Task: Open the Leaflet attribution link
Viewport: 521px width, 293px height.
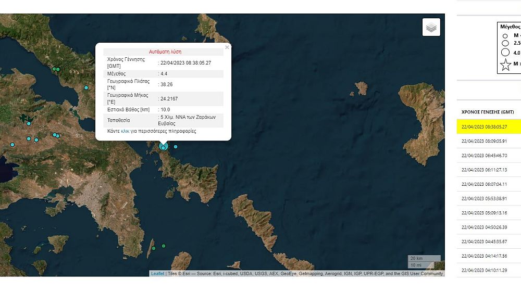Action: (x=157, y=273)
